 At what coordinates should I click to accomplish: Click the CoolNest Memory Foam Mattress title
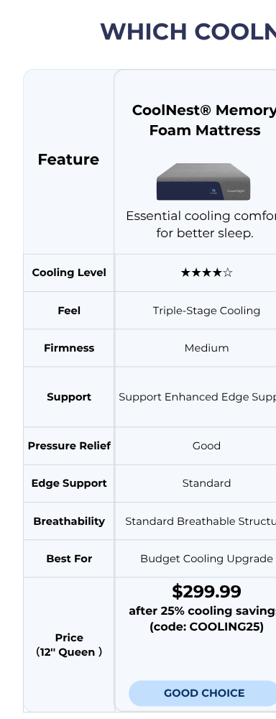pos(204,120)
